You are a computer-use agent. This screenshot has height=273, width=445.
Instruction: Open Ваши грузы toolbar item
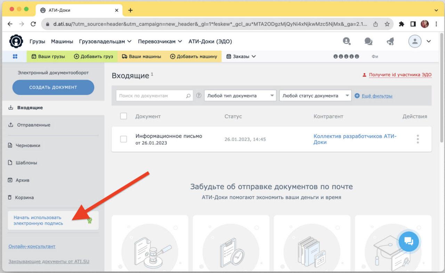pos(48,56)
